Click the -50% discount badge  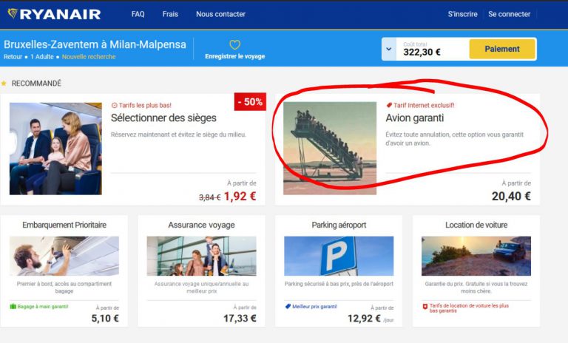[x=250, y=102]
